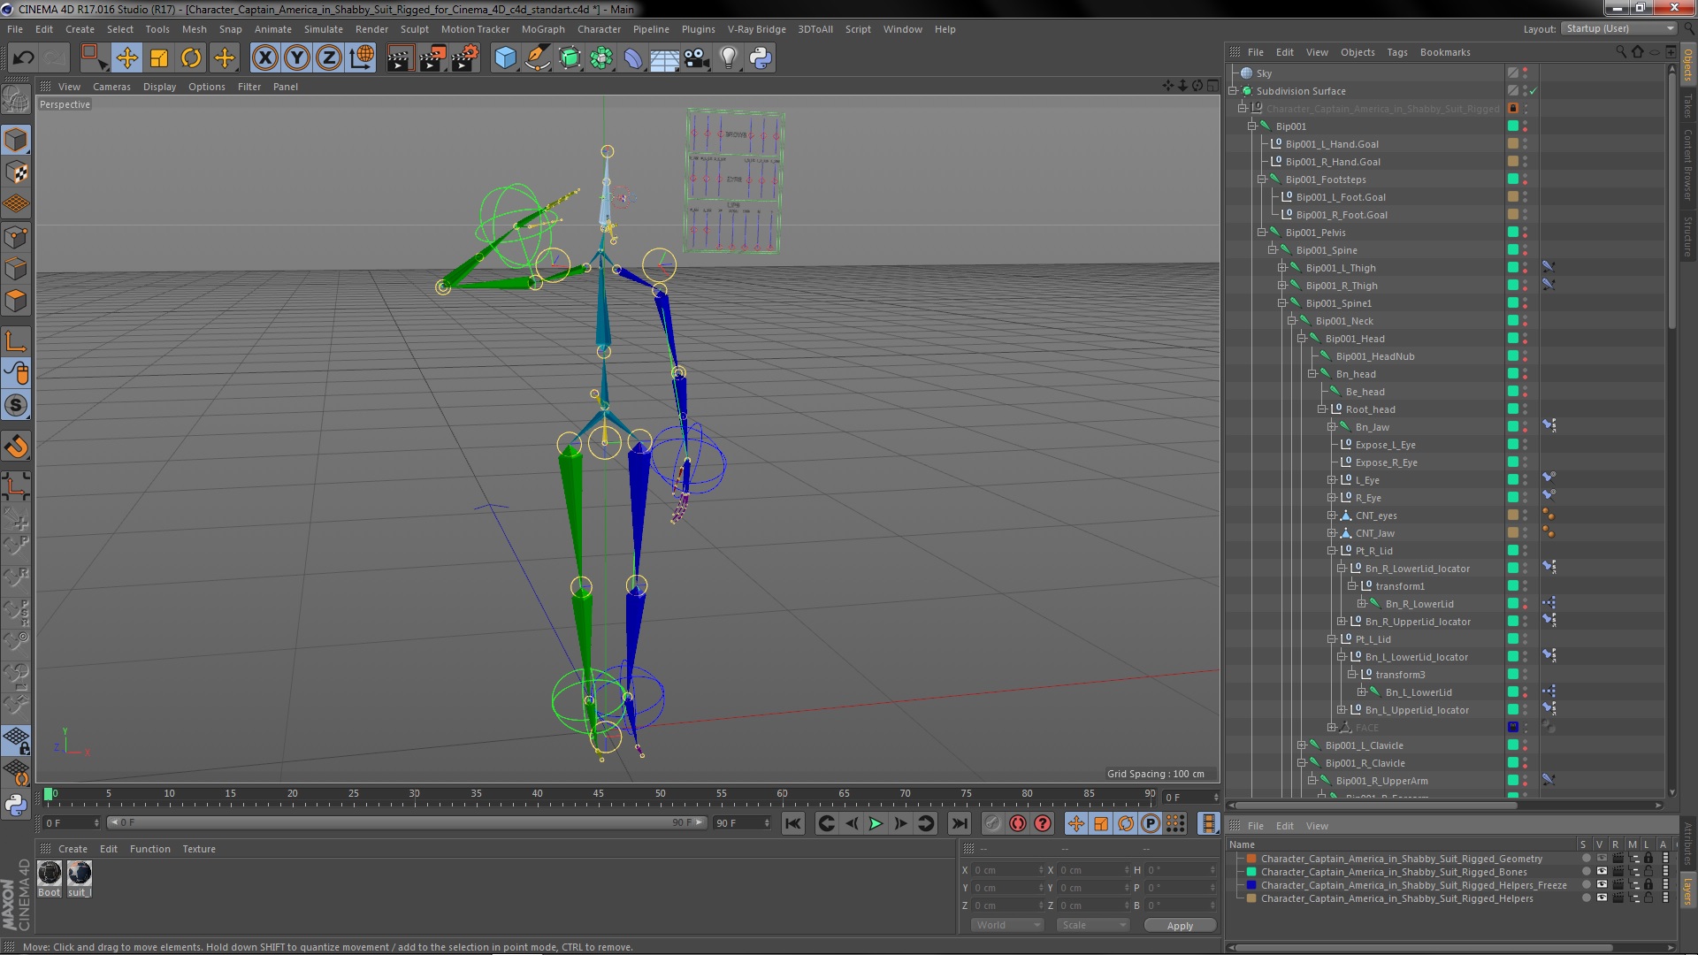Toggle visibility eye for Rigged_Bones layer
1698x955 pixels.
tap(1601, 872)
